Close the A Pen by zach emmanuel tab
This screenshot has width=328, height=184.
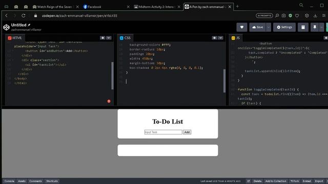(x=230, y=7)
